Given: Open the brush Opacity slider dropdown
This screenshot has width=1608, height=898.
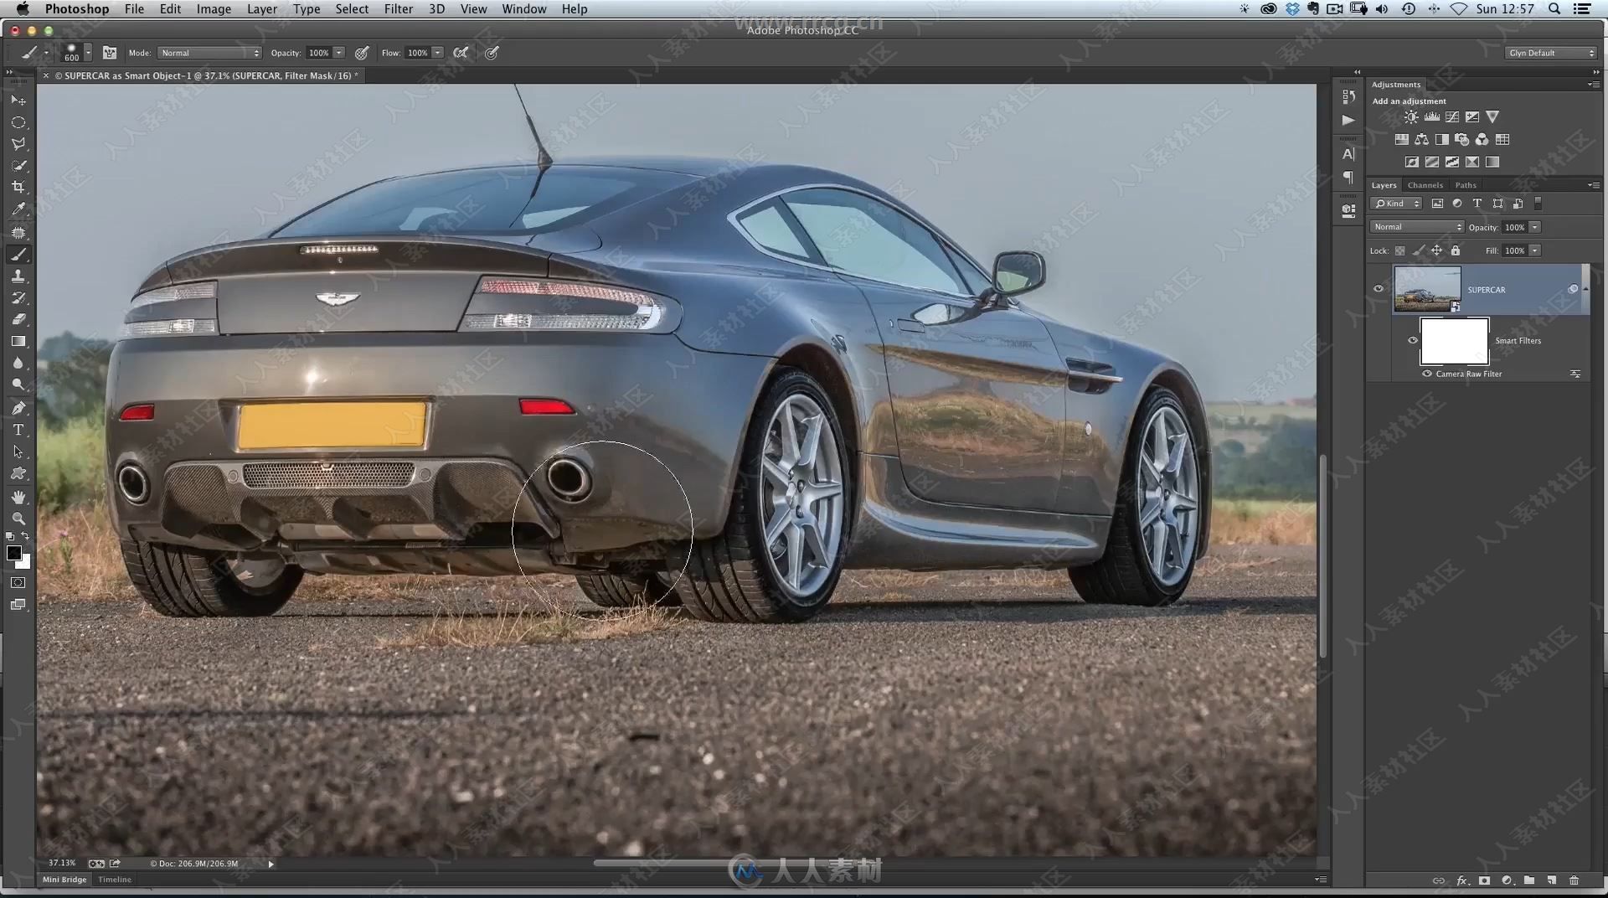Looking at the screenshot, I should (339, 53).
